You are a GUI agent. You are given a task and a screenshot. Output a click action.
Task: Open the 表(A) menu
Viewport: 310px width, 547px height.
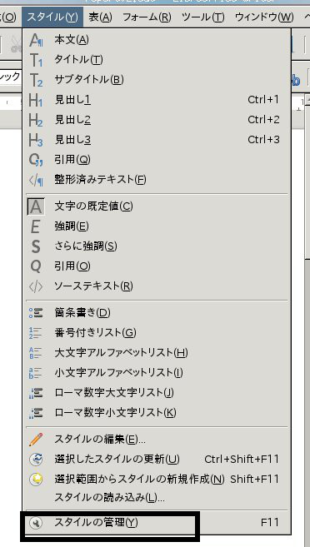[x=100, y=17]
